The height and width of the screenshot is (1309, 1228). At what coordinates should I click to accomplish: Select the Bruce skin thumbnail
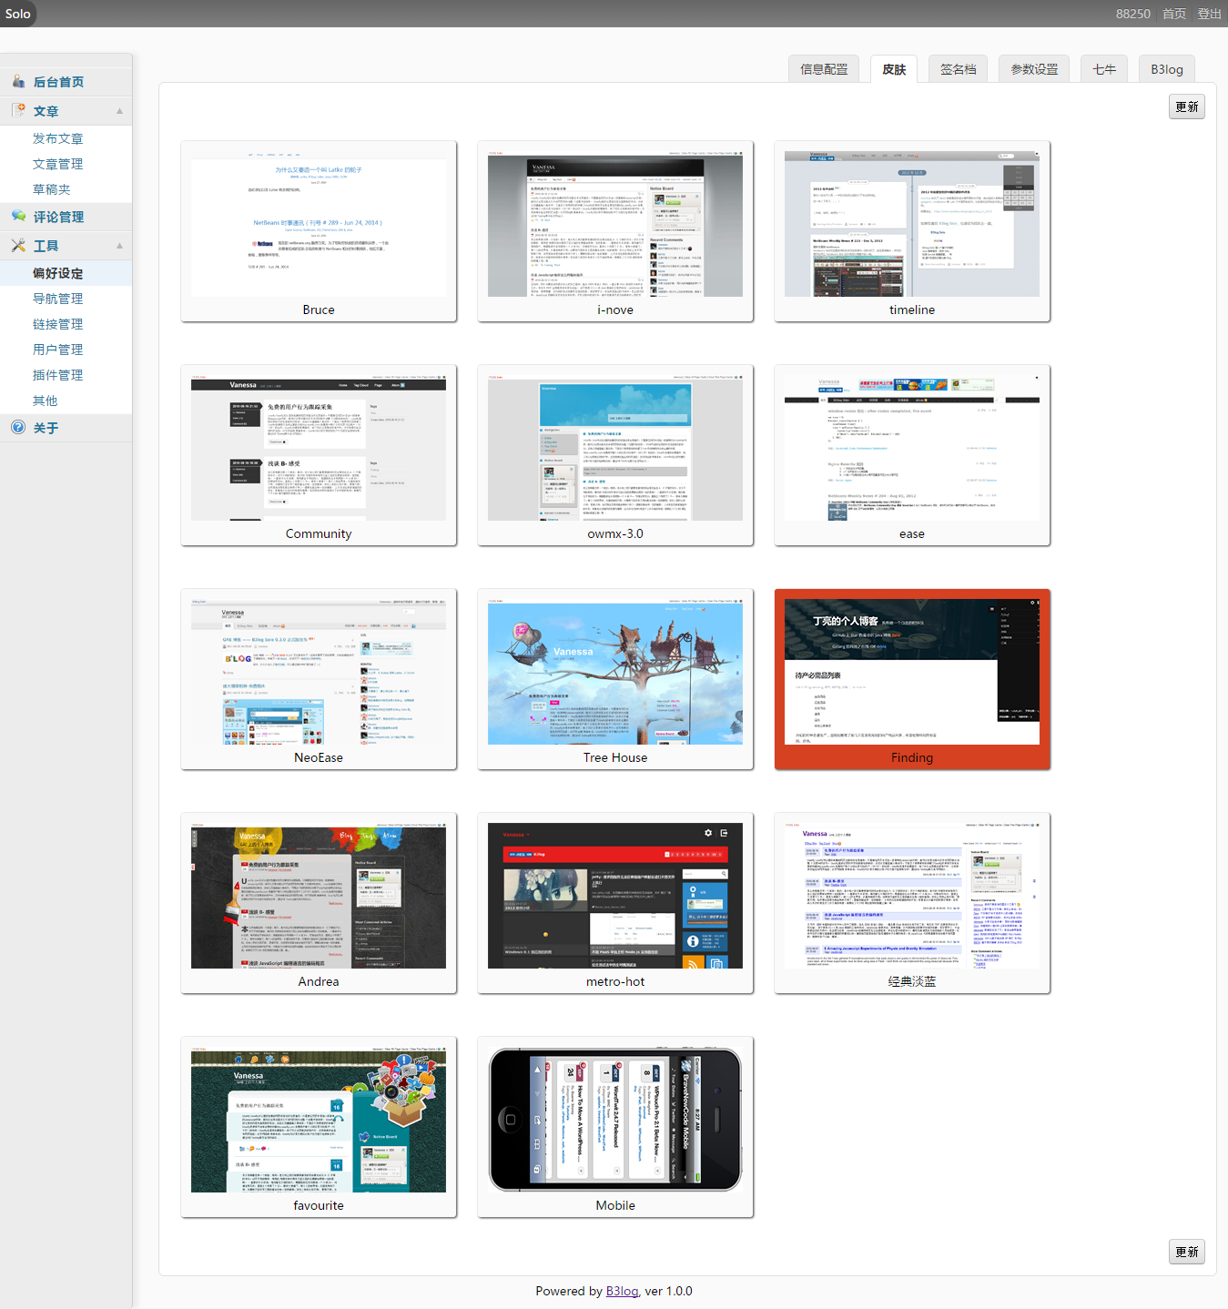click(319, 224)
